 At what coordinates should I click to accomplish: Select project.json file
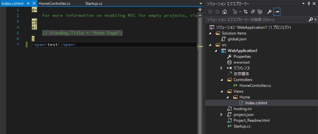[244, 115]
